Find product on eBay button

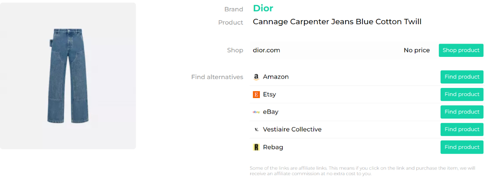click(462, 112)
